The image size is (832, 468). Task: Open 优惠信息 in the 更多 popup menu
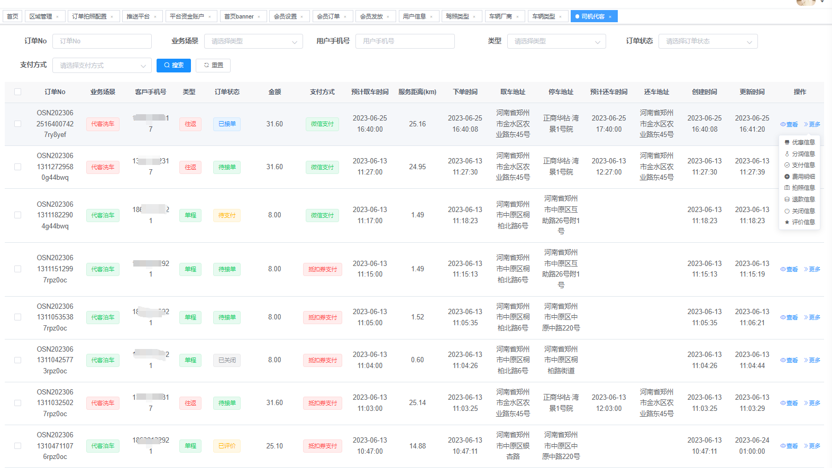800,142
